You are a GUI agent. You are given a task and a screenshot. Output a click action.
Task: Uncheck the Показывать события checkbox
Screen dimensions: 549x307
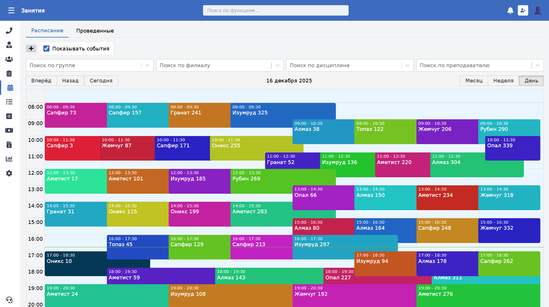pyautogui.click(x=46, y=48)
